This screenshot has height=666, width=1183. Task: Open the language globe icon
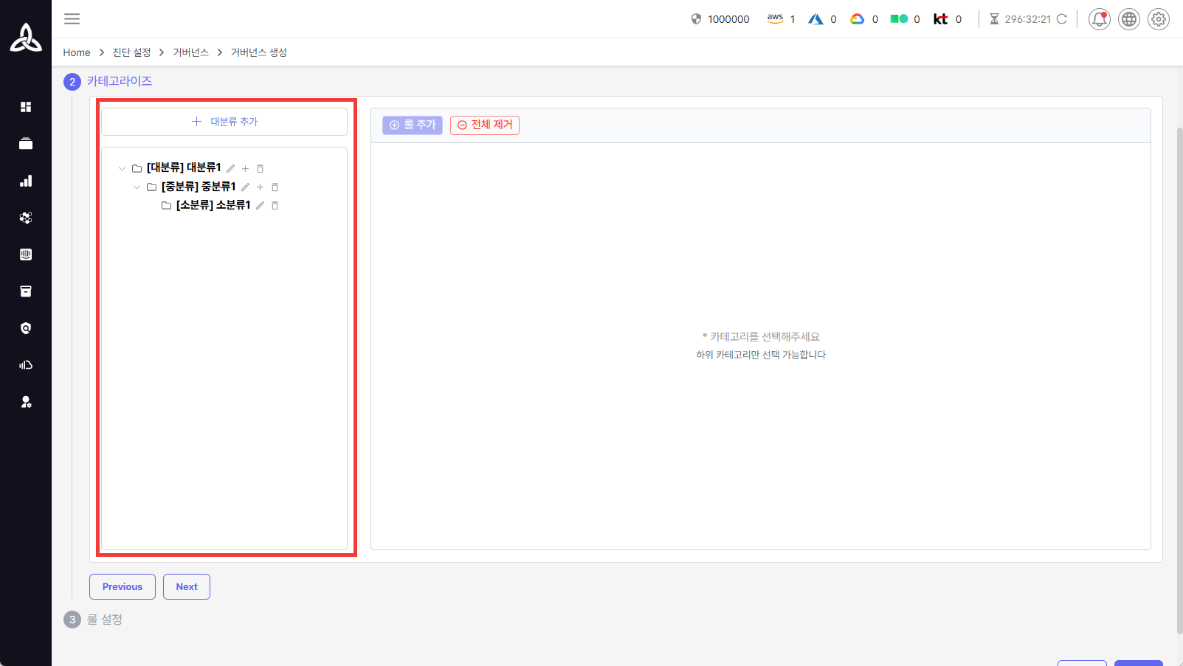pyautogui.click(x=1128, y=19)
